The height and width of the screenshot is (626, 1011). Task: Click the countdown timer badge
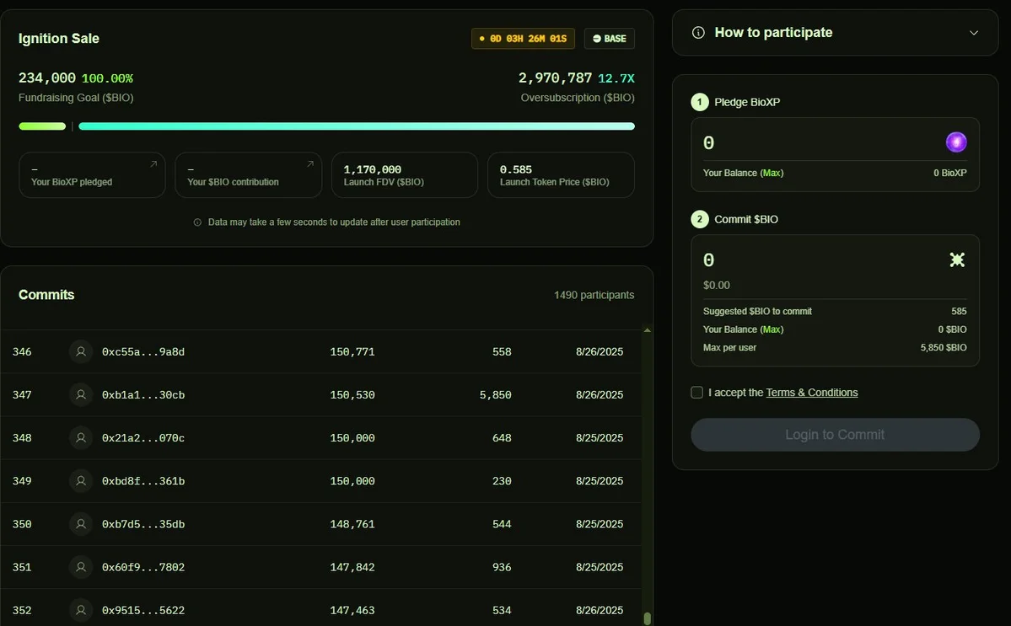523,39
